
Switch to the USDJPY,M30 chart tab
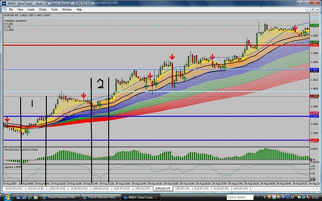tap(36, 188)
